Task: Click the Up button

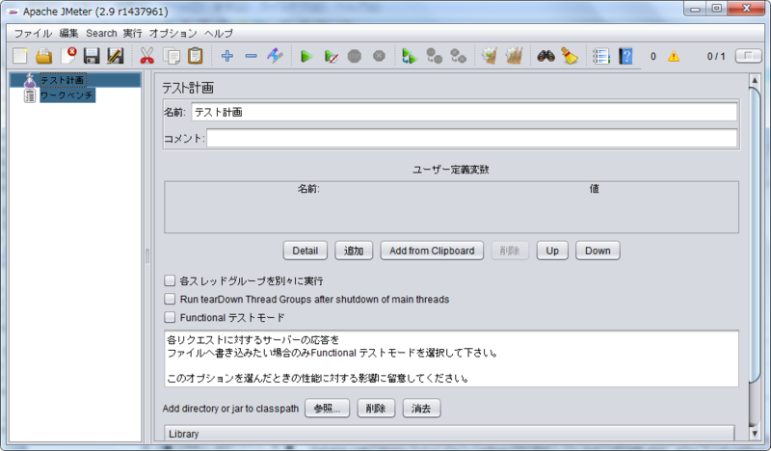Action: click(x=552, y=251)
